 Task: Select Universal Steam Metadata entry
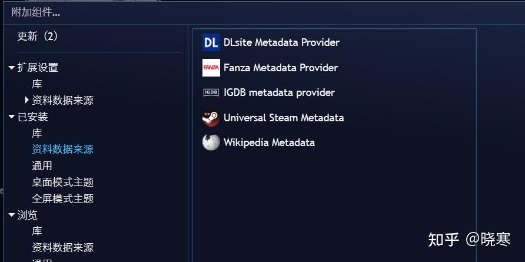334,118
